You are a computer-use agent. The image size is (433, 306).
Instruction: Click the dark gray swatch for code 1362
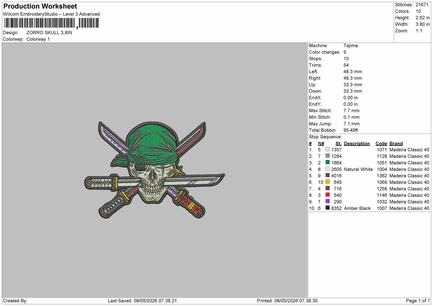tap(328, 175)
